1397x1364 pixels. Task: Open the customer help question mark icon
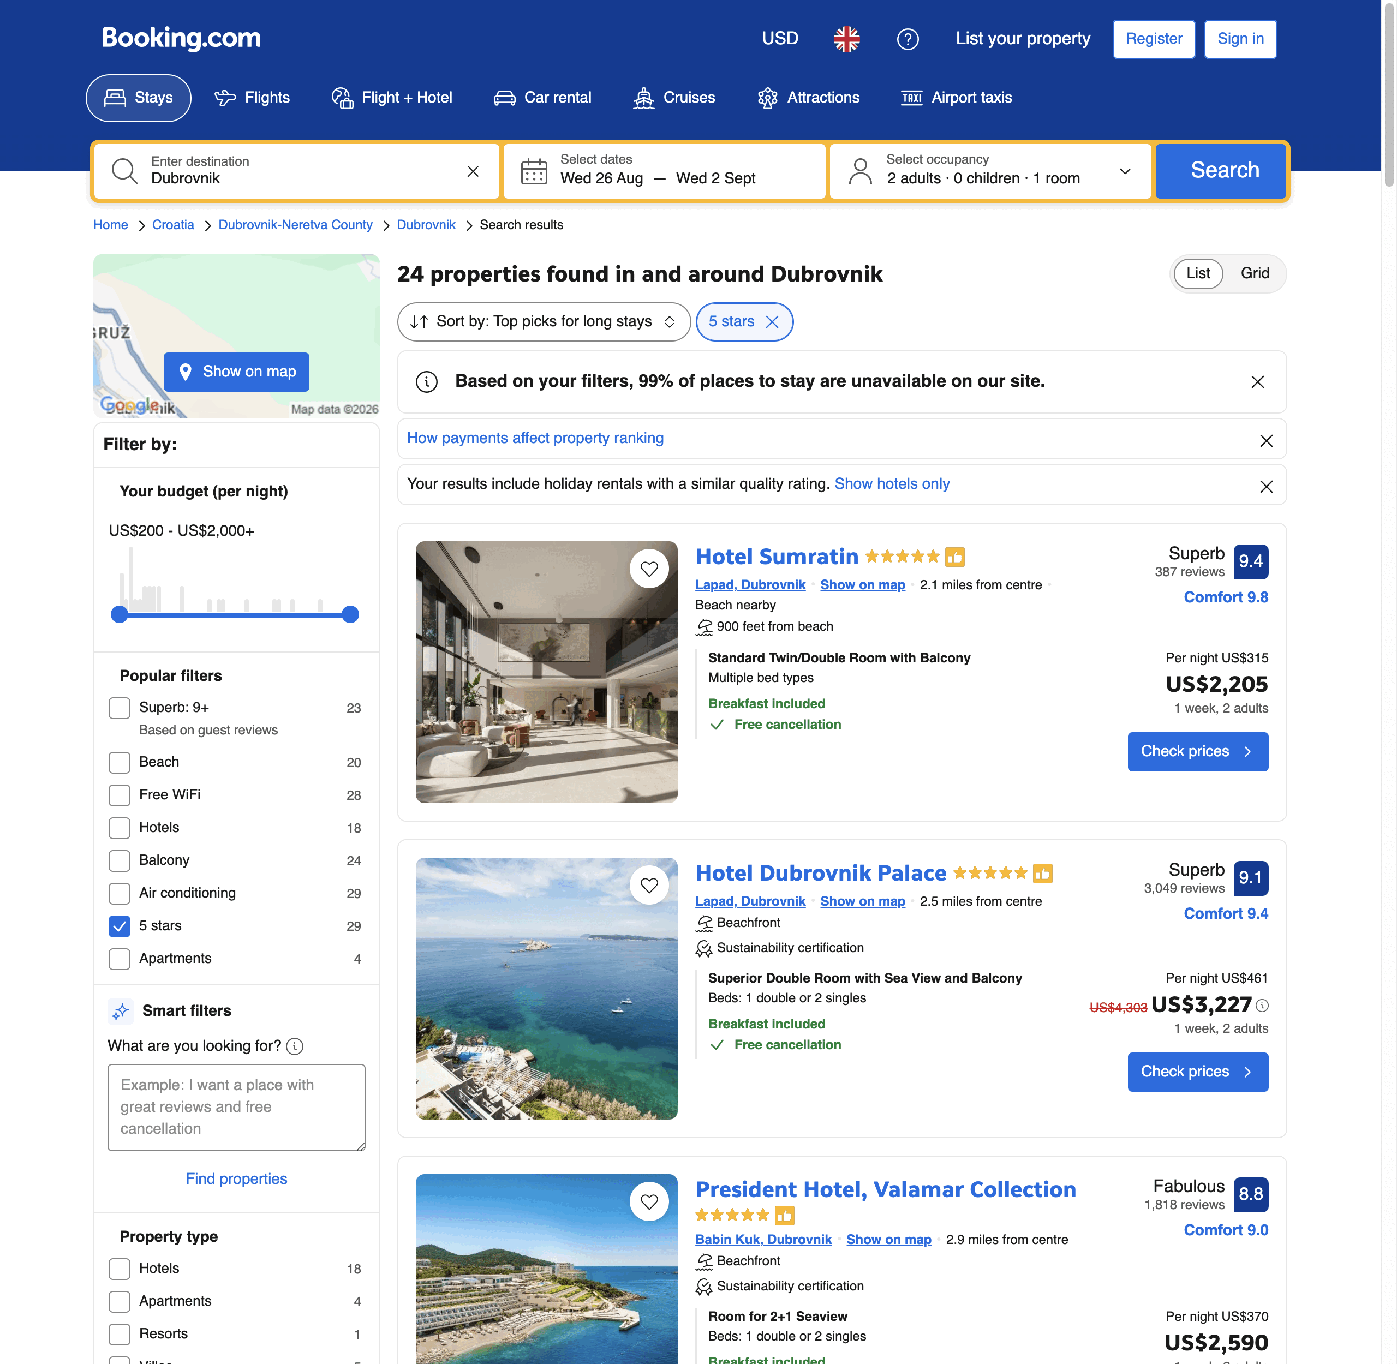click(x=908, y=39)
